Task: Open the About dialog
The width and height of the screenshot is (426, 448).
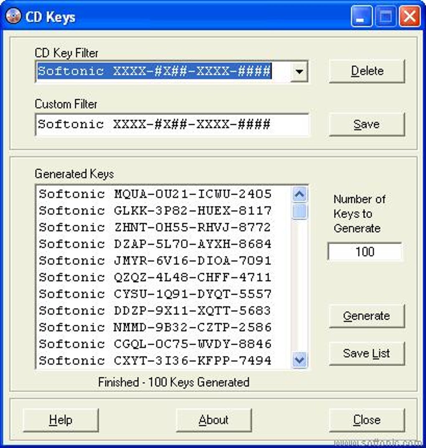Action: [x=214, y=420]
